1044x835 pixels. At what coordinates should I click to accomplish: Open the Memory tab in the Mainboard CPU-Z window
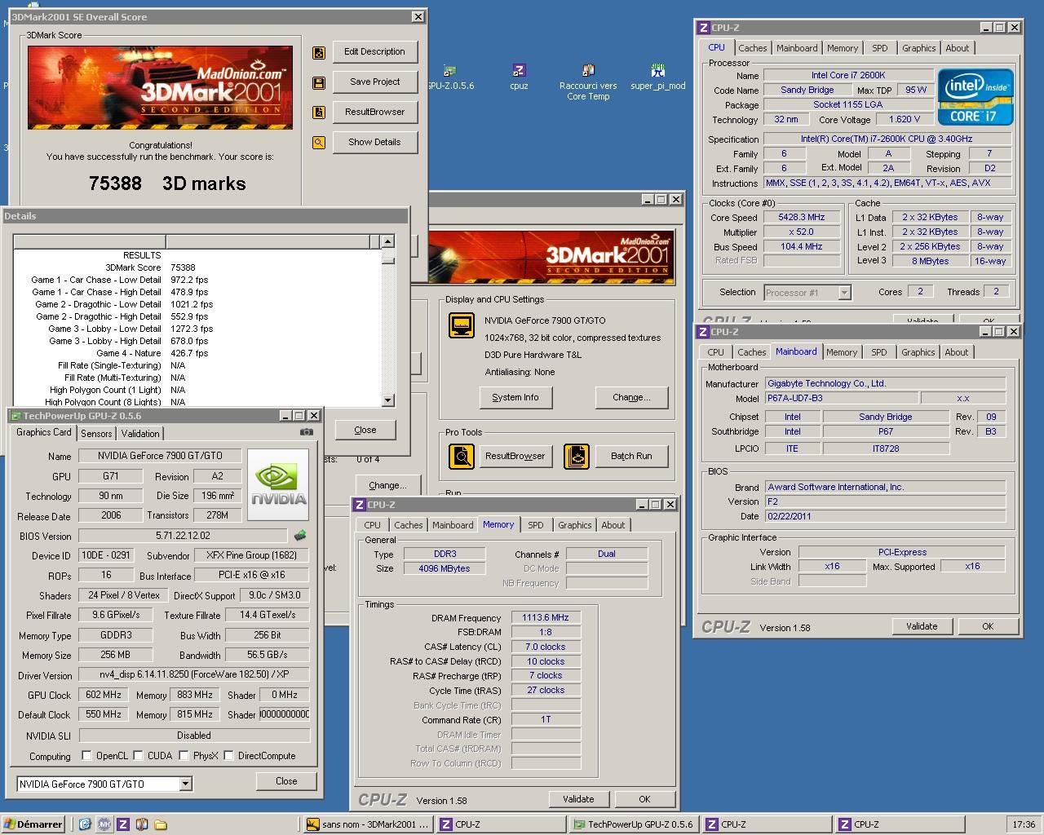pyautogui.click(x=841, y=352)
